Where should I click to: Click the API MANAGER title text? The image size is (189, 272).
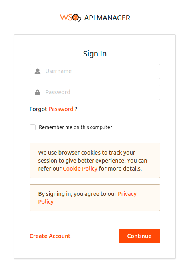pyautogui.click(x=107, y=18)
